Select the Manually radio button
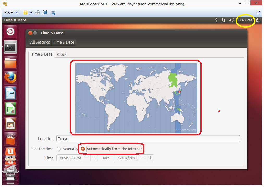Screen dimensions: 264x187 [59, 149]
